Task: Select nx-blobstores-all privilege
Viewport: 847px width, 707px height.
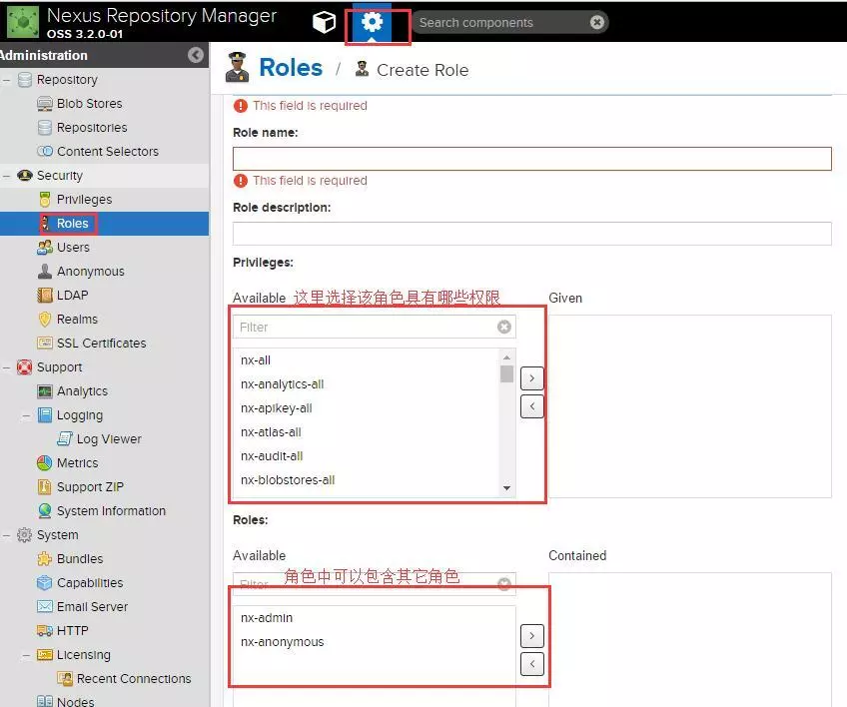Action: pos(368,480)
